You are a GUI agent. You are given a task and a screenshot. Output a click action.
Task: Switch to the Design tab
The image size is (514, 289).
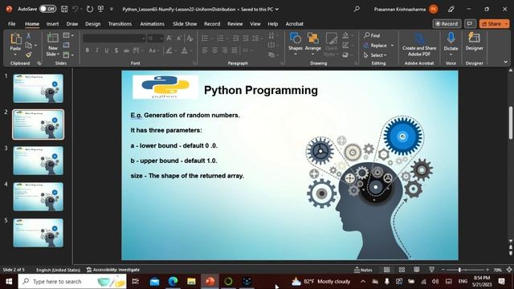pos(93,23)
